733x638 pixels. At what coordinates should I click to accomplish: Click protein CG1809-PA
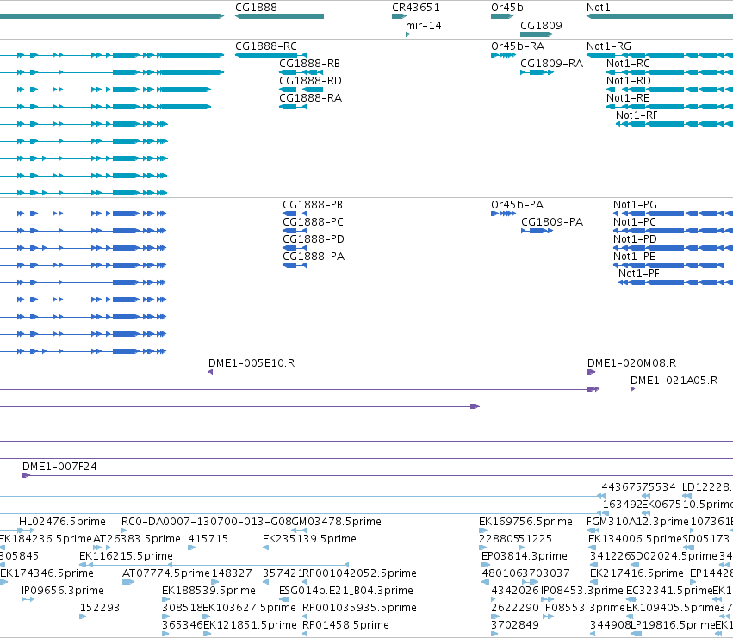pos(537,231)
